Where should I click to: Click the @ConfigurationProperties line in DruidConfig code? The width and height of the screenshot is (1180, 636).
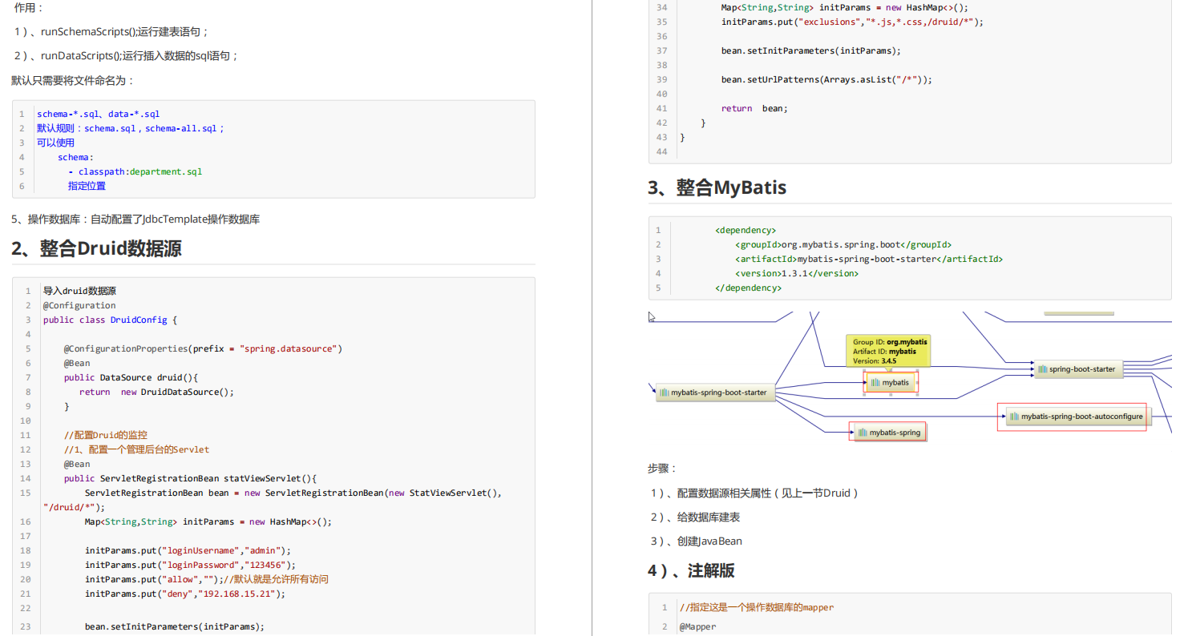(203, 348)
